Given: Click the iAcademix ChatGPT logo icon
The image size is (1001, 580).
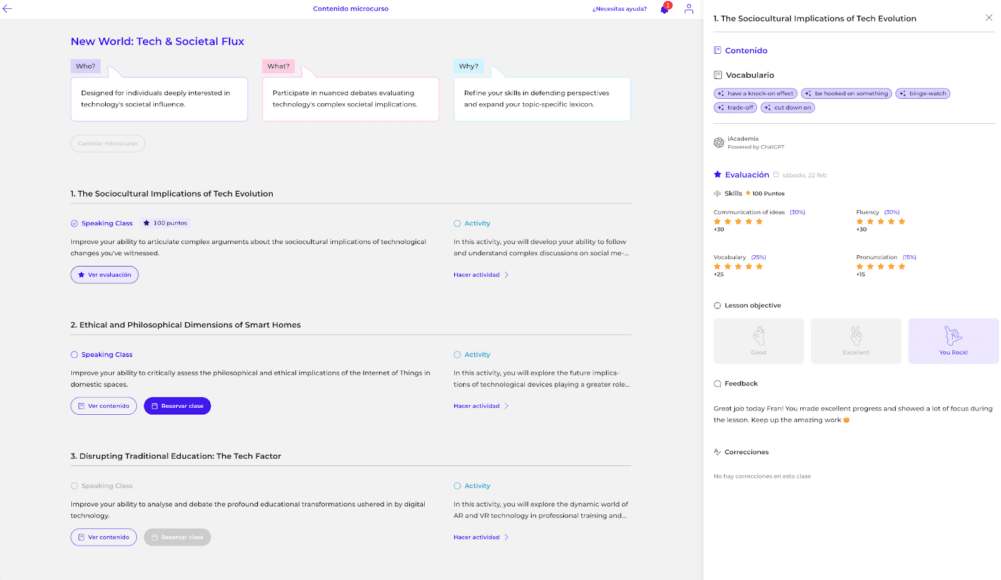Looking at the screenshot, I should point(719,143).
